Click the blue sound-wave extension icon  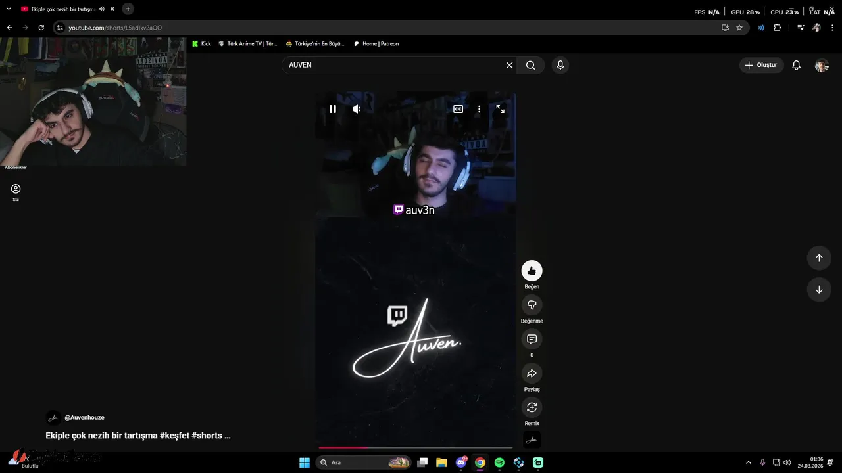click(761, 28)
